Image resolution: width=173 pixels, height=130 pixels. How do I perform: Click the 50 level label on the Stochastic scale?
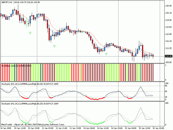[x=166, y=91]
